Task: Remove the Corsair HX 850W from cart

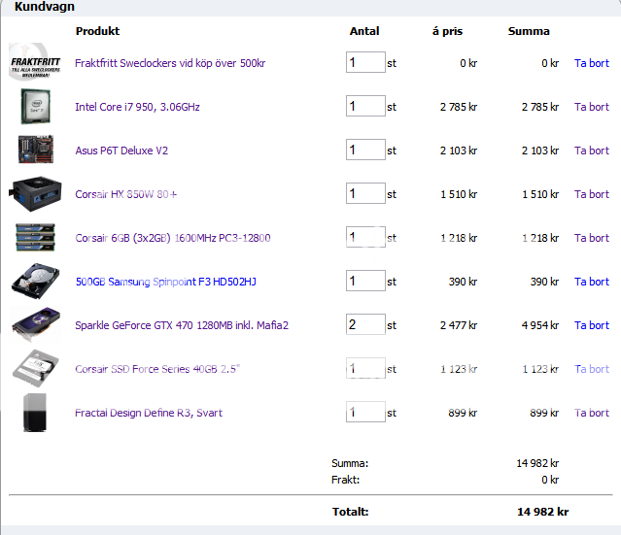Action: click(591, 194)
